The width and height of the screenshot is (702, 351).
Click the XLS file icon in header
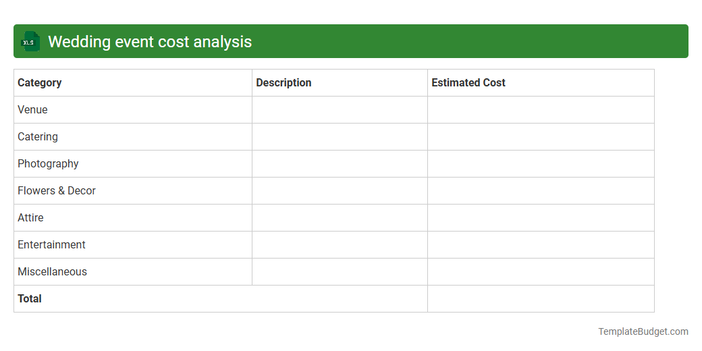point(30,42)
